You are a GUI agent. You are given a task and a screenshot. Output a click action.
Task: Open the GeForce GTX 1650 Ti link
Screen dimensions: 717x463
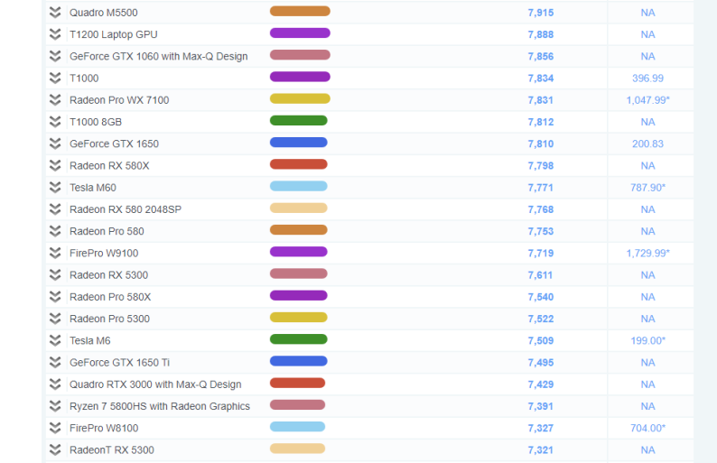coord(119,363)
